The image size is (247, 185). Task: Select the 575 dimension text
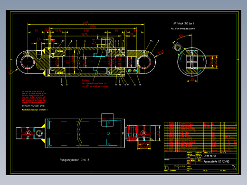[85, 35]
